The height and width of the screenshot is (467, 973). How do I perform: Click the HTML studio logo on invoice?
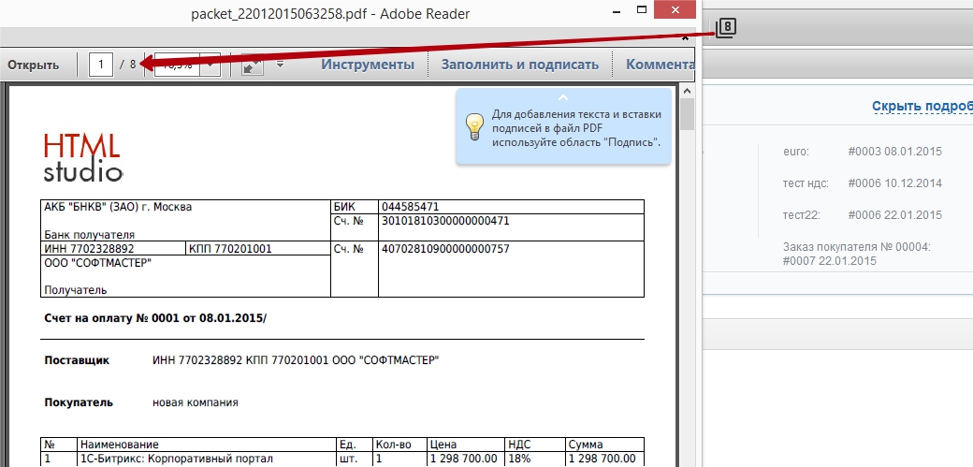tap(82, 156)
